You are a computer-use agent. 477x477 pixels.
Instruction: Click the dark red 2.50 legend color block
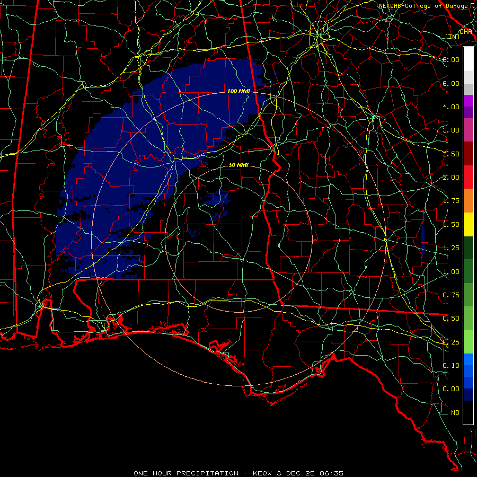coord(468,154)
